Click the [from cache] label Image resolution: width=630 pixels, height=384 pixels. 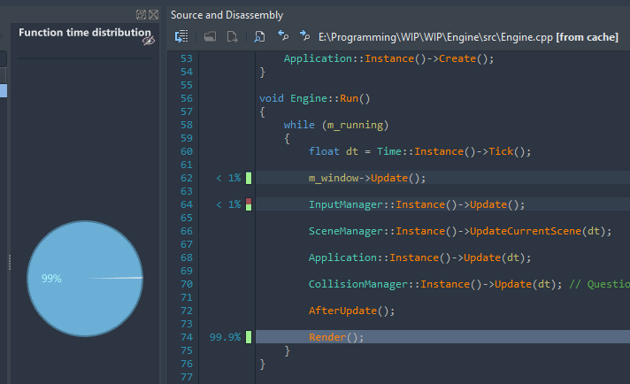click(x=587, y=37)
